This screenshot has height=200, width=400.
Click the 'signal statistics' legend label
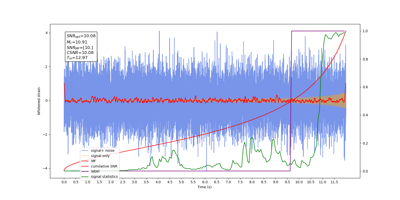104,176
